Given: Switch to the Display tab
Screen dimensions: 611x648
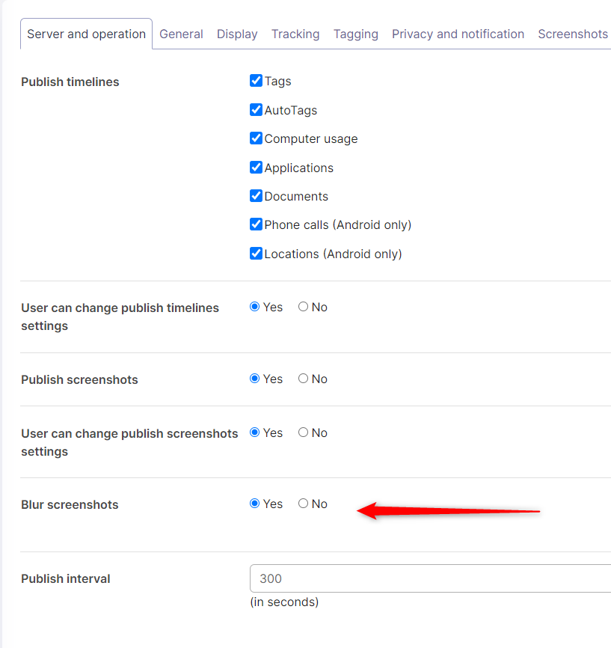Looking at the screenshot, I should [237, 34].
